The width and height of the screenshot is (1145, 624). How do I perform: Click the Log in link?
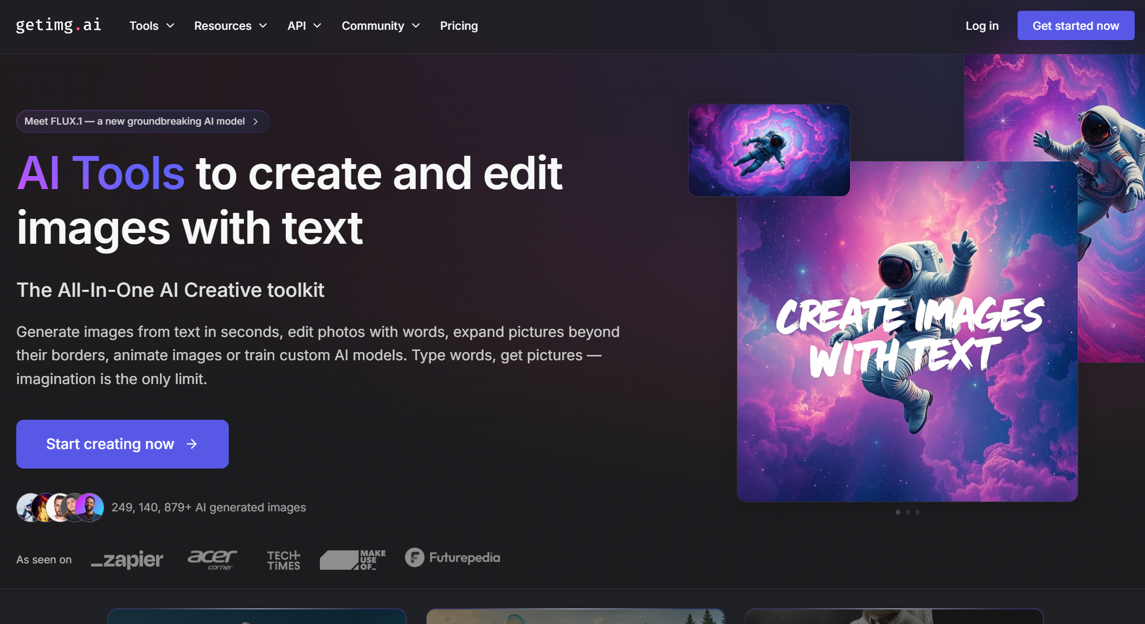point(982,26)
